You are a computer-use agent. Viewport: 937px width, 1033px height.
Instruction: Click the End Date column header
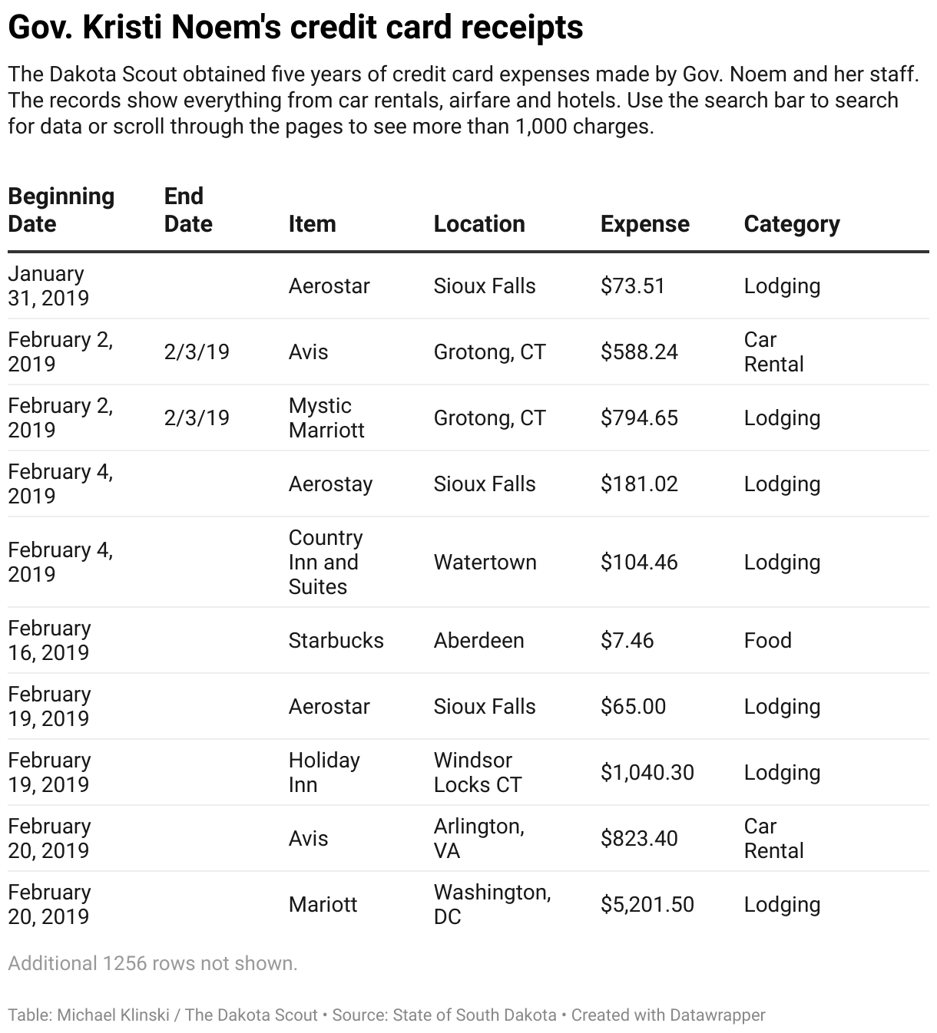[x=188, y=210]
